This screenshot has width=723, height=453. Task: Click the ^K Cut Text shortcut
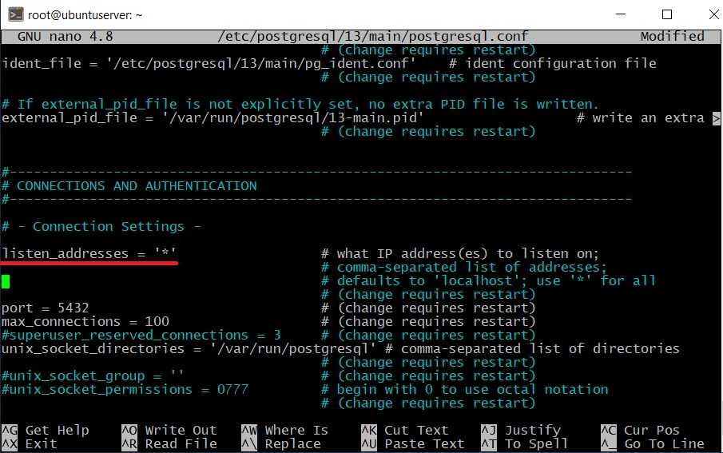404,430
